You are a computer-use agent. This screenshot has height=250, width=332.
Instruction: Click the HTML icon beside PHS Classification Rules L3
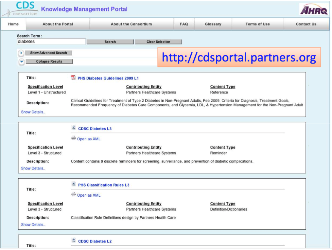74,184
